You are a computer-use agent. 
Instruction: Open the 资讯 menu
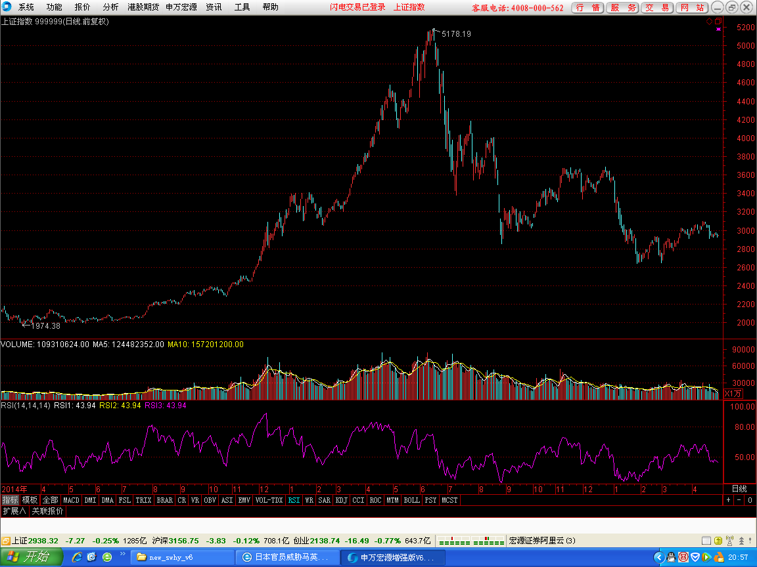[x=214, y=7]
